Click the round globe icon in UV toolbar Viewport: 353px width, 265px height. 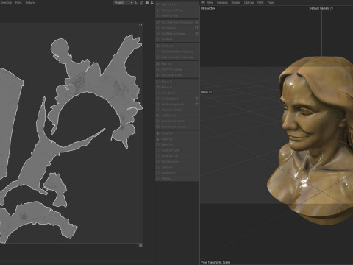pyautogui.click(x=147, y=3)
